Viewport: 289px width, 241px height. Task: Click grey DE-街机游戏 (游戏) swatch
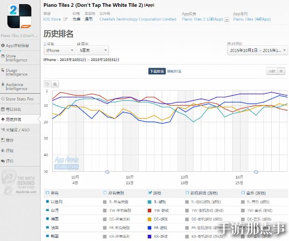point(187,219)
